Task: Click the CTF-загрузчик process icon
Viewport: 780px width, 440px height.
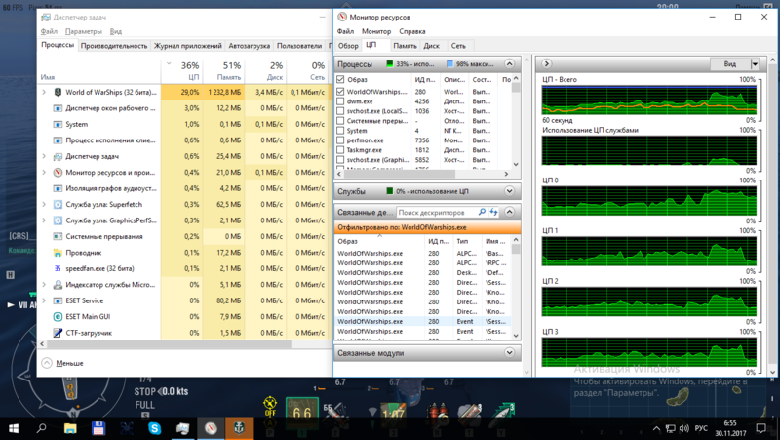Action: 58,333
